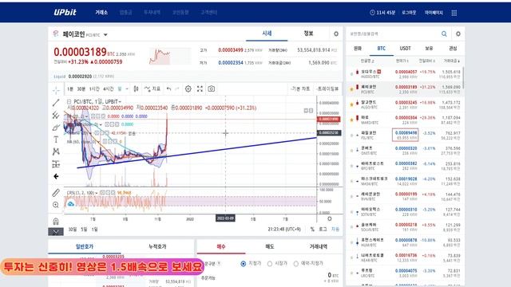Collapse the bottom drawing toolbar chevron

tap(56, 232)
